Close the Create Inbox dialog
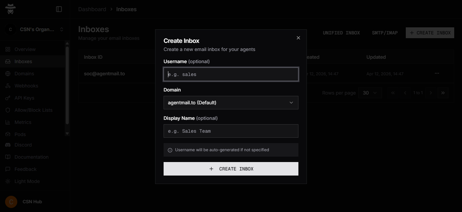 coord(298,38)
